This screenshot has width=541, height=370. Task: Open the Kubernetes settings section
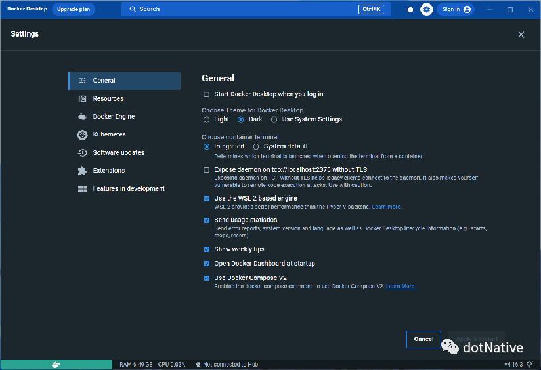pos(125,135)
